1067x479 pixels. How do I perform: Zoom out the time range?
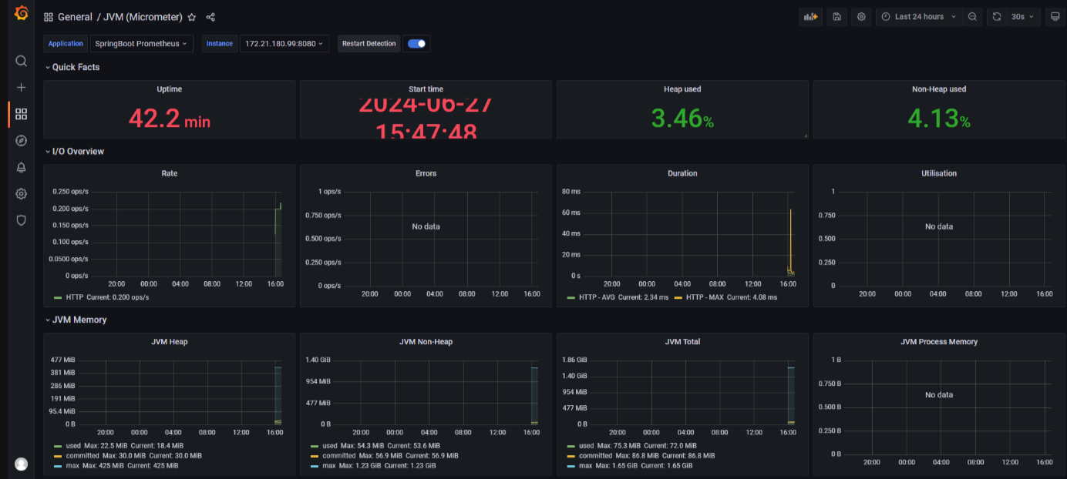tap(973, 17)
